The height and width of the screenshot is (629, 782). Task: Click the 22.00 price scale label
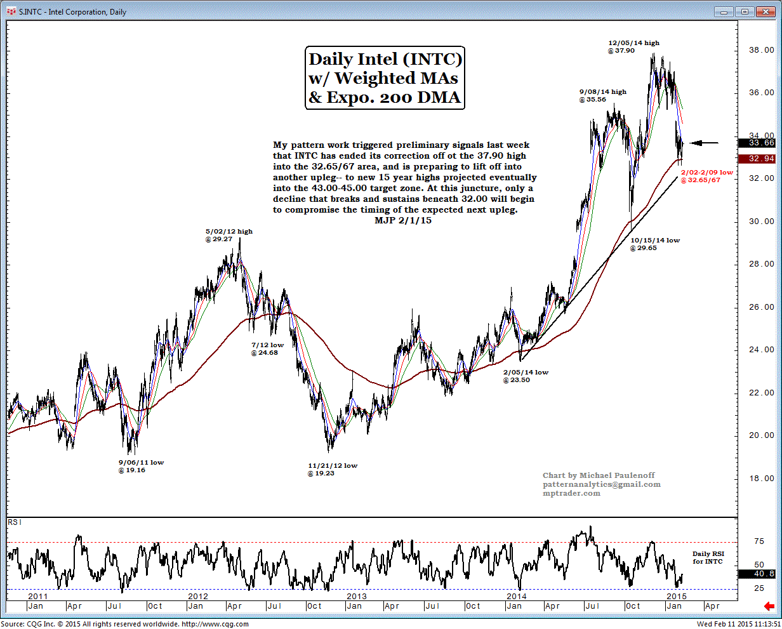click(761, 393)
